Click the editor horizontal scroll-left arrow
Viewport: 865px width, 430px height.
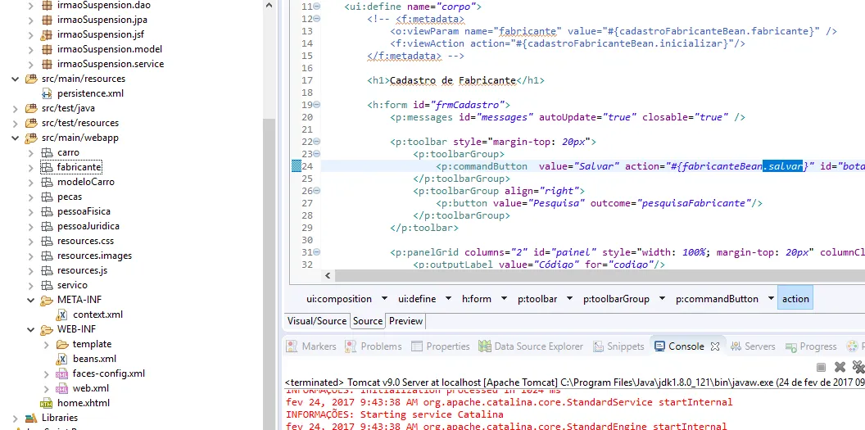(328, 275)
